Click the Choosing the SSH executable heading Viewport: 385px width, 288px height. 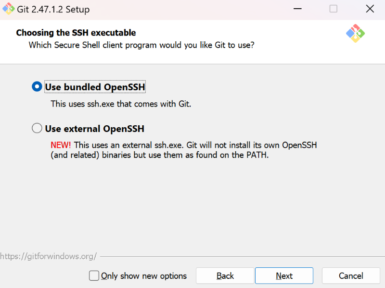(75, 33)
